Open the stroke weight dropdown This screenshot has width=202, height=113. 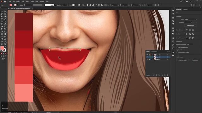pos(31,5)
